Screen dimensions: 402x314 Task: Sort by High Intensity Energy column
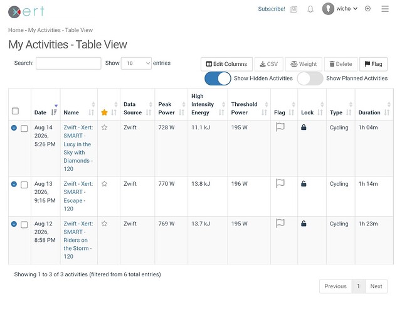pos(208,104)
